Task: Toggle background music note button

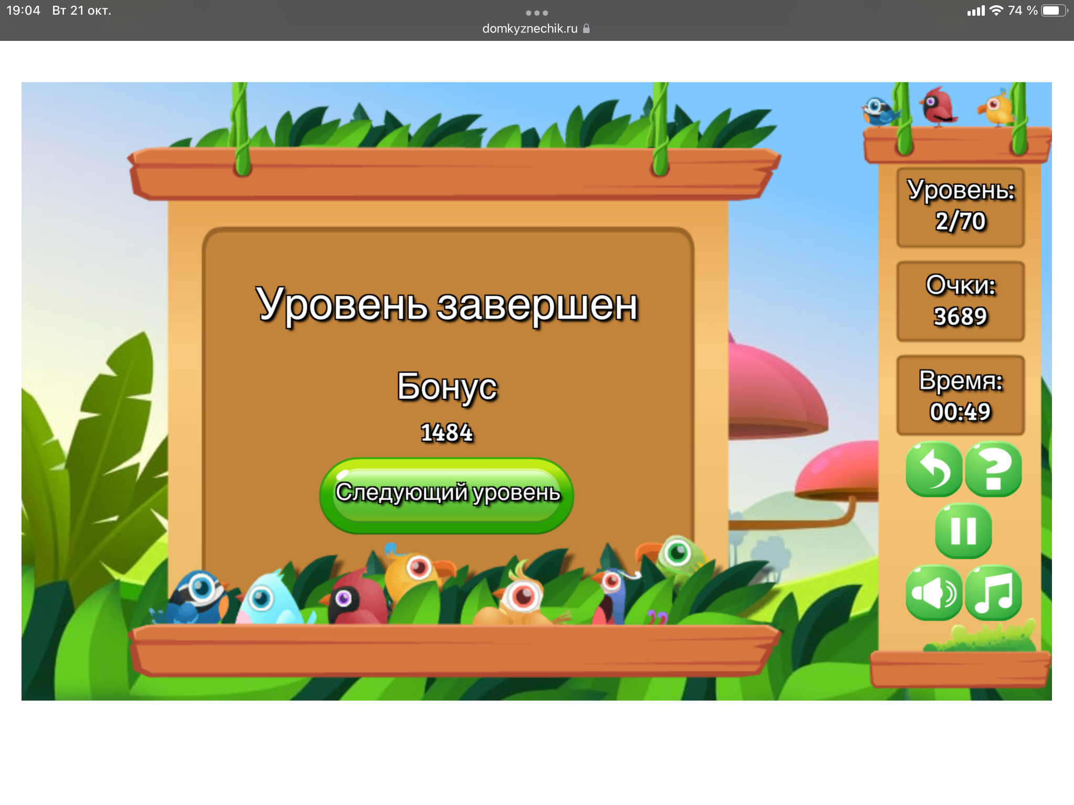Action: [x=993, y=593]
